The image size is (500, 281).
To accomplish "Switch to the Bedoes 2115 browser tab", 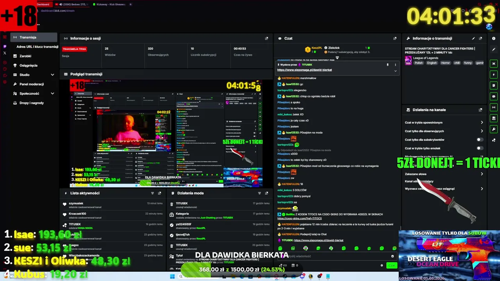I will pyautogui.click(x=72, y=4).
